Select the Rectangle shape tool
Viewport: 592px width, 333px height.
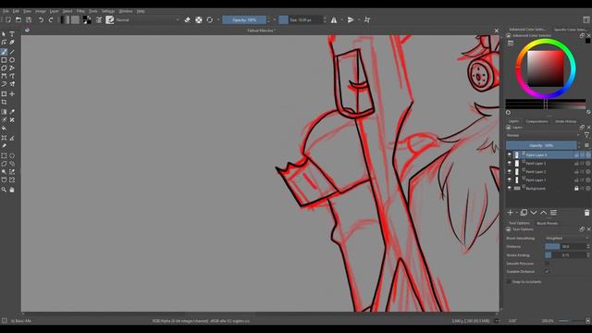pos(4,60)
